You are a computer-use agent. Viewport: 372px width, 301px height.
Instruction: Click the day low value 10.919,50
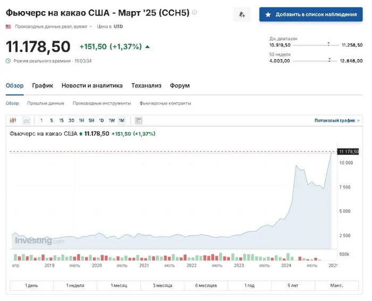click(x=280, y=45)
